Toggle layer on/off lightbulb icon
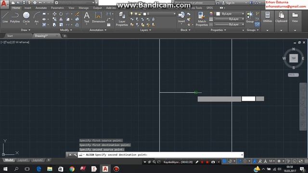Viewport: 308px width, 173px height. pyautogui.click(x=131, y=14)
